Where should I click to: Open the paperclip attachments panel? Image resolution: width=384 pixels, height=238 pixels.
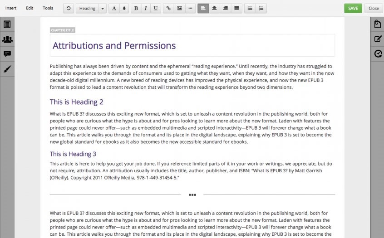pyautogui.click(x=377, y=24)
